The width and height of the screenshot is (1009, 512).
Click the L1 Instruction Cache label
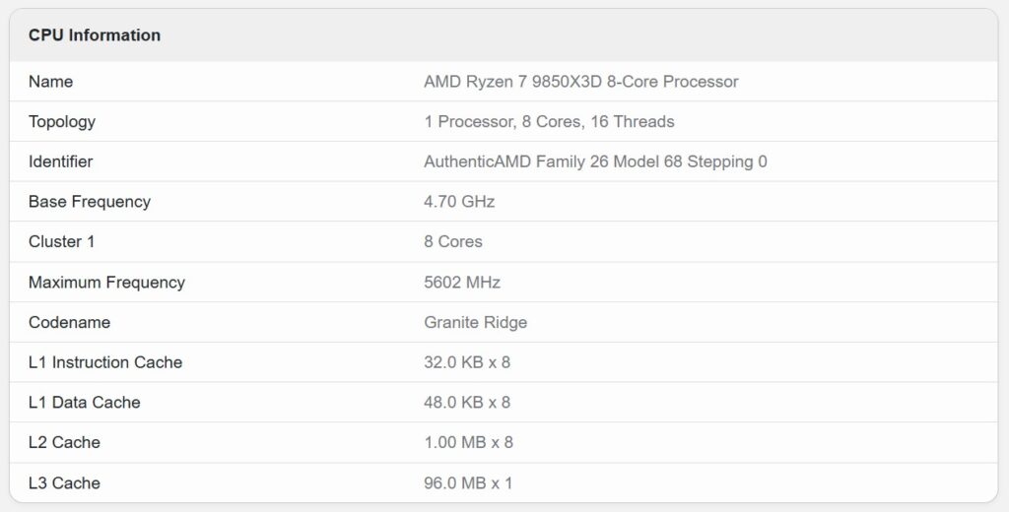(x=105, y=362)
